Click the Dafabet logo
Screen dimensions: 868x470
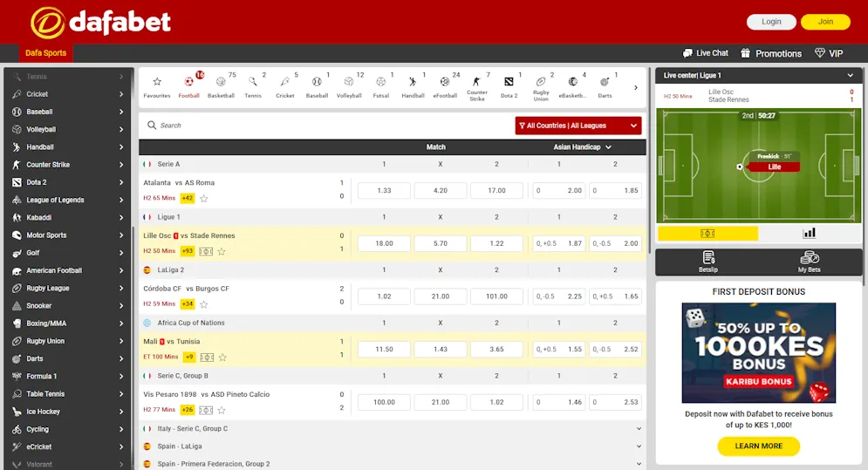click(x=100, y=23)
